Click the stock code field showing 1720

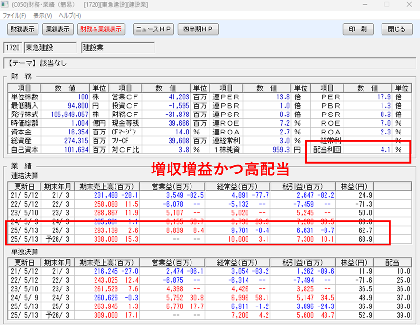[13, 48]
